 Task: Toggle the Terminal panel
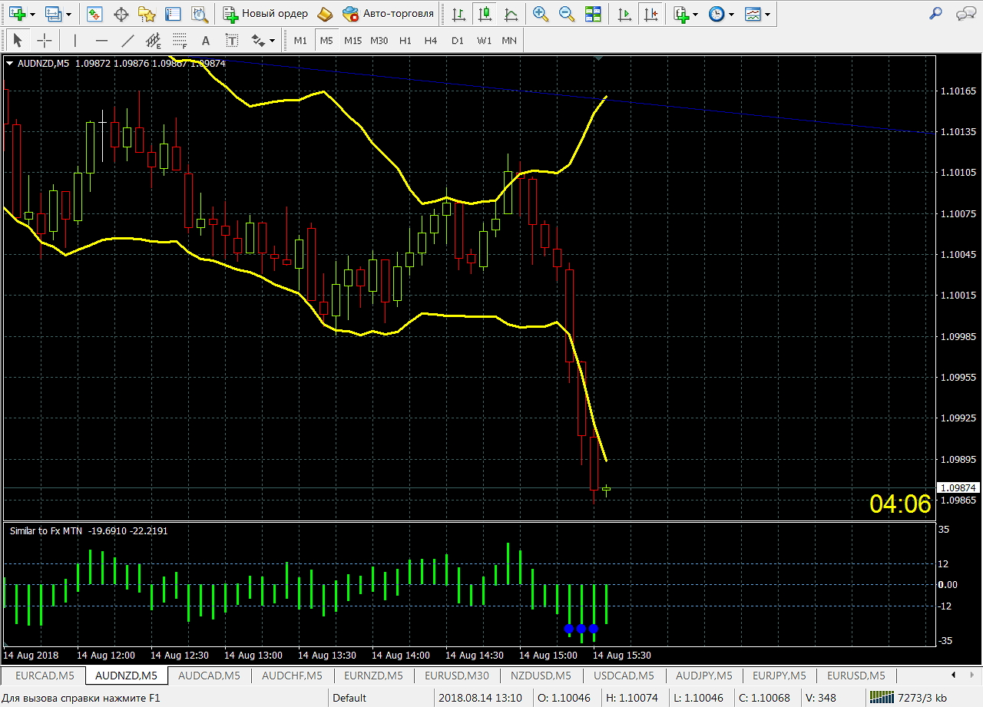(x=174, y=14)
